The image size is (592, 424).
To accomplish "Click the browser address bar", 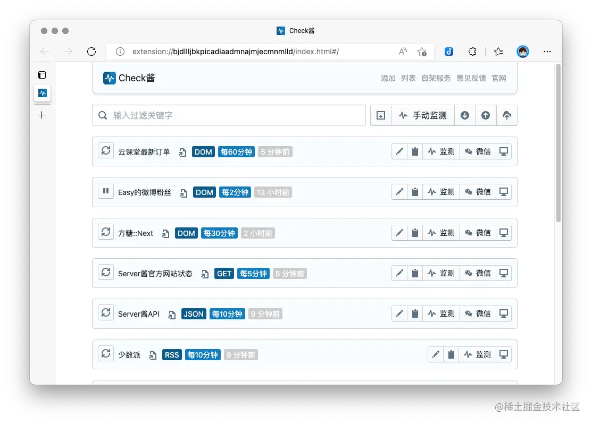I will pos(270,52).
